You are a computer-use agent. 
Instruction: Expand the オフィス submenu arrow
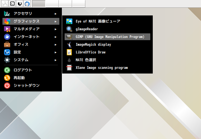[x=55, y=45]
